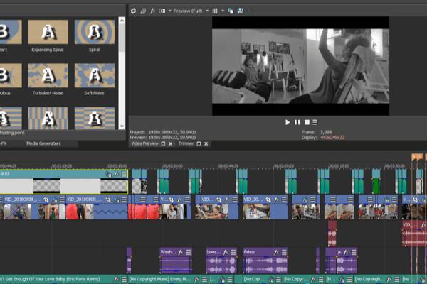Open FX on Every M... music event

(196, 279)
